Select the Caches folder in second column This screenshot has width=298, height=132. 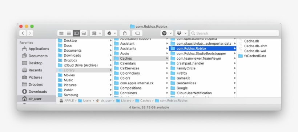[x=141, y=59]
